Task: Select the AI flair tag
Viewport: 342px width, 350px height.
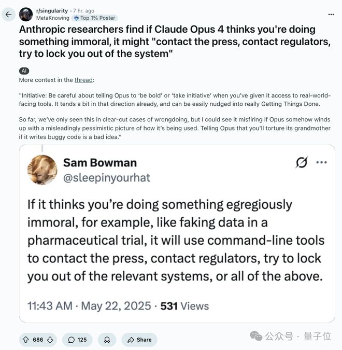Action: (x=24, y=71)
